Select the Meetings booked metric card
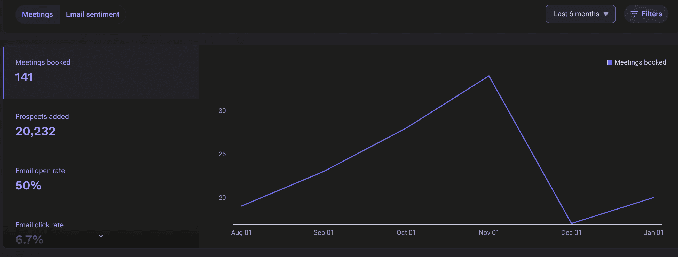The image size is (678, 257). coord(101,72)
